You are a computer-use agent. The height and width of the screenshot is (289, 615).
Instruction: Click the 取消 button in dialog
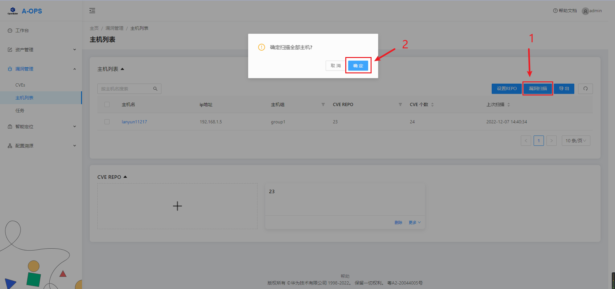[x=335, y=66]
